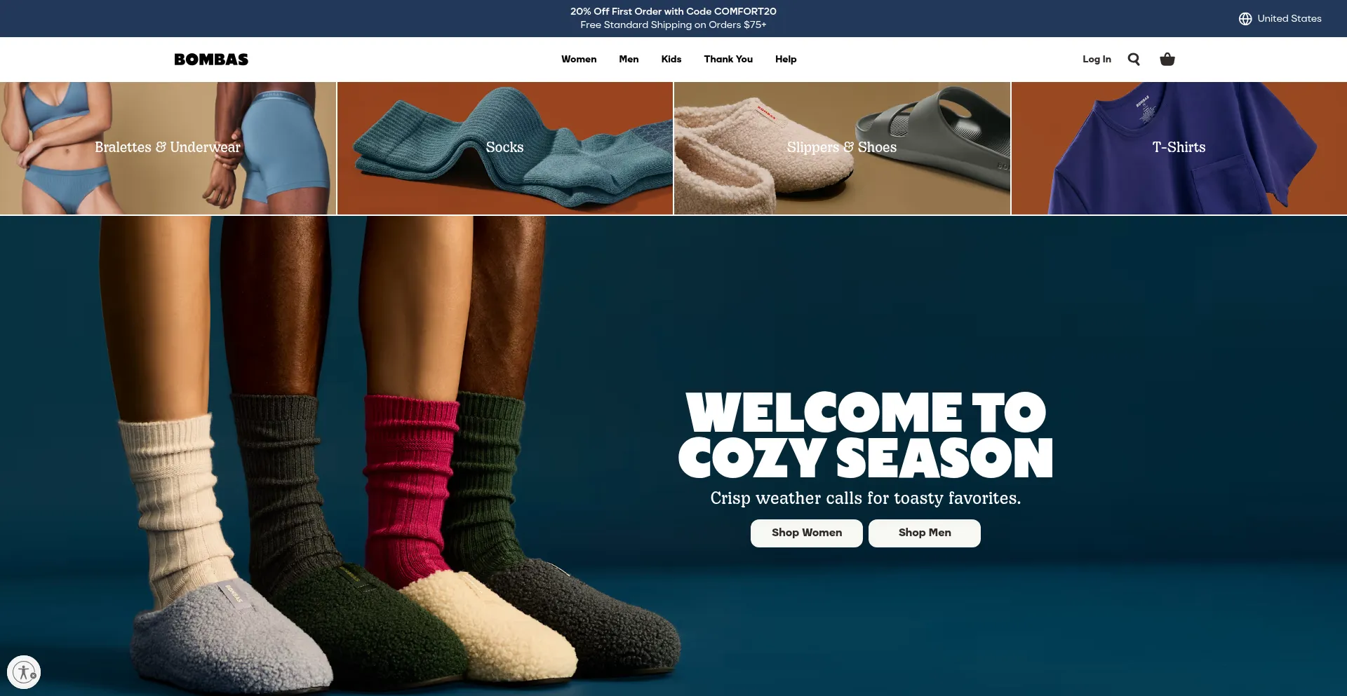Click the Log In link
1347x696 pixels.
pyautogui.click(x=1097, y=60)
